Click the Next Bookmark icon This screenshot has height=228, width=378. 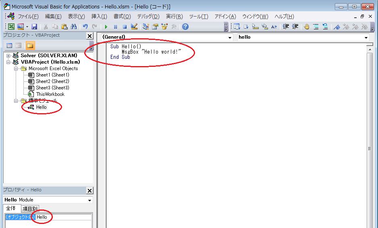click(x=346, y=27)
